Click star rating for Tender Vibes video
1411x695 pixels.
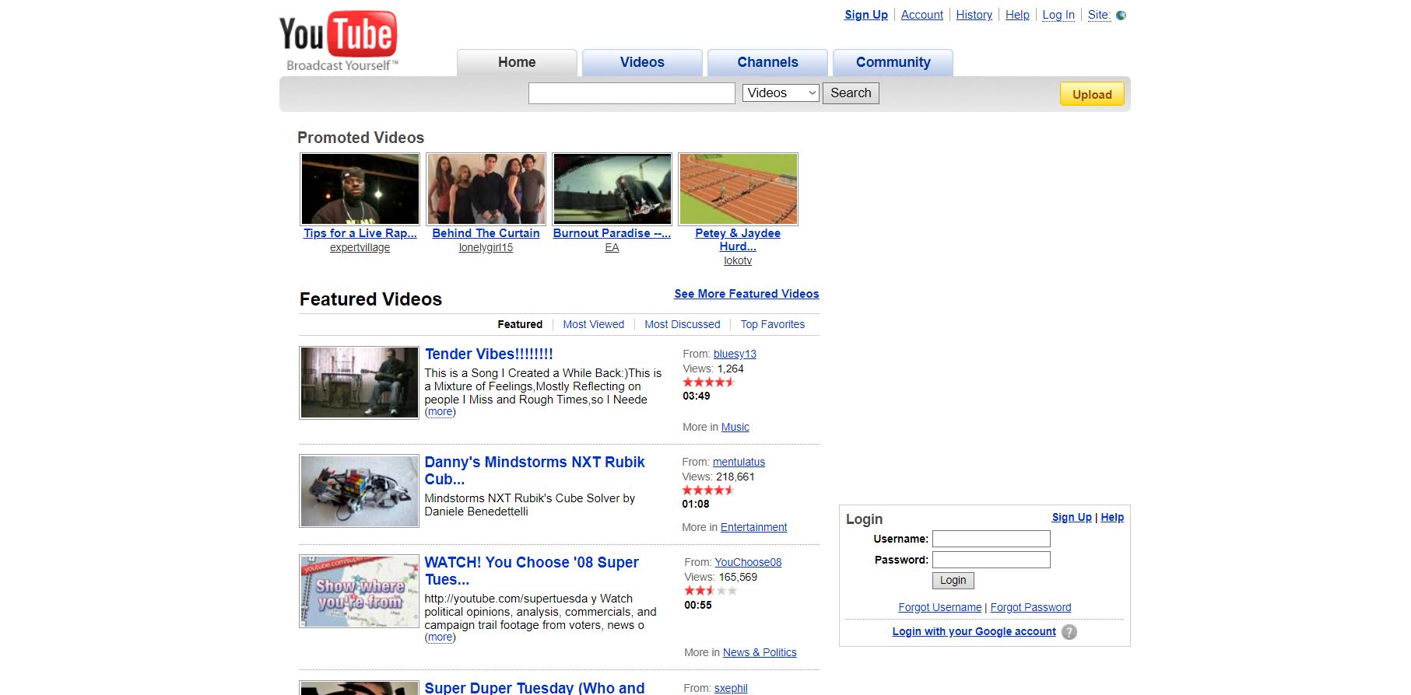(708, 382)
